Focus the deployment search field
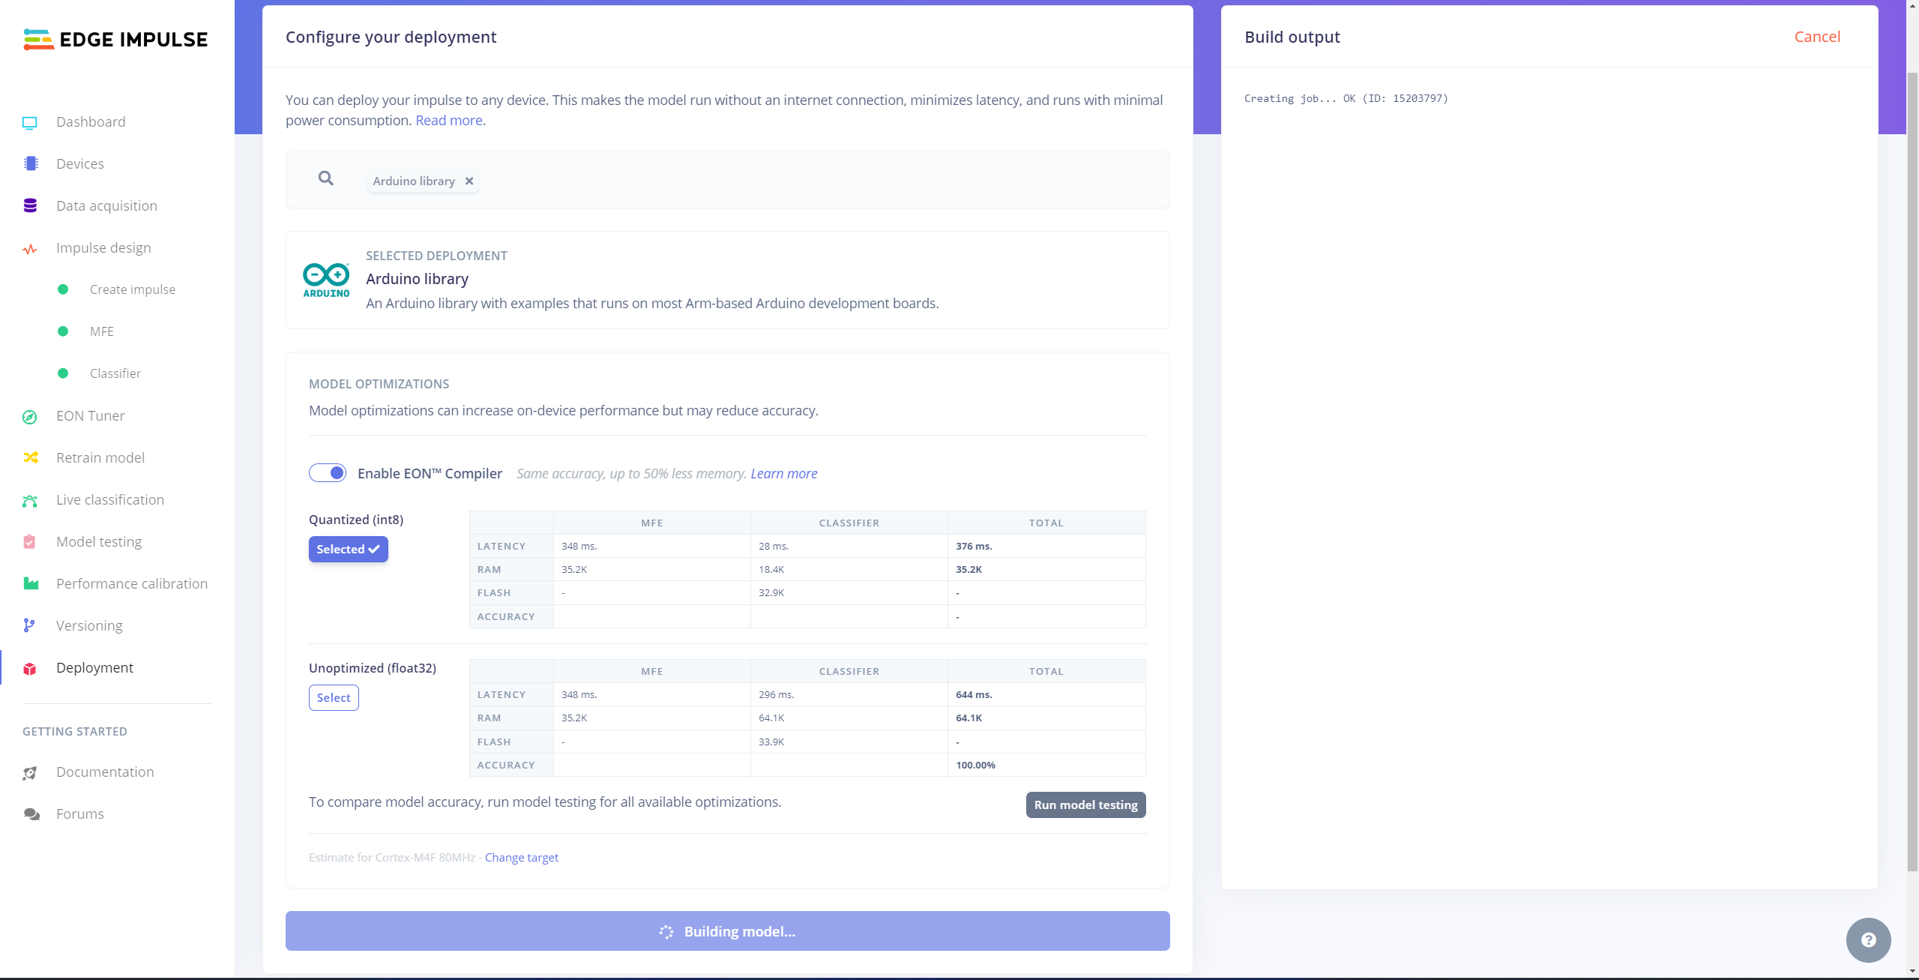 [727, 180]
